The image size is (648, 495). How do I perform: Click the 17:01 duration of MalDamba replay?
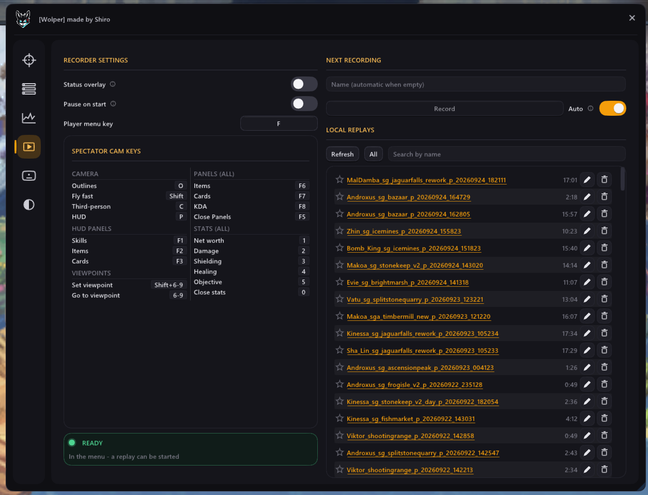point(570,180)
